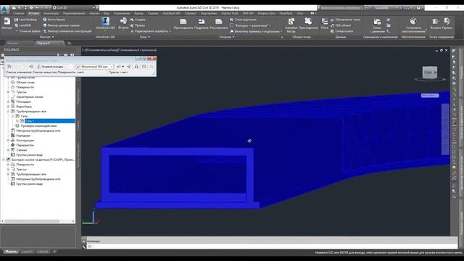The height and width of the screenshot is (261, 464).
Task: Click the LandXML import item
Action: tap(22, 25)
